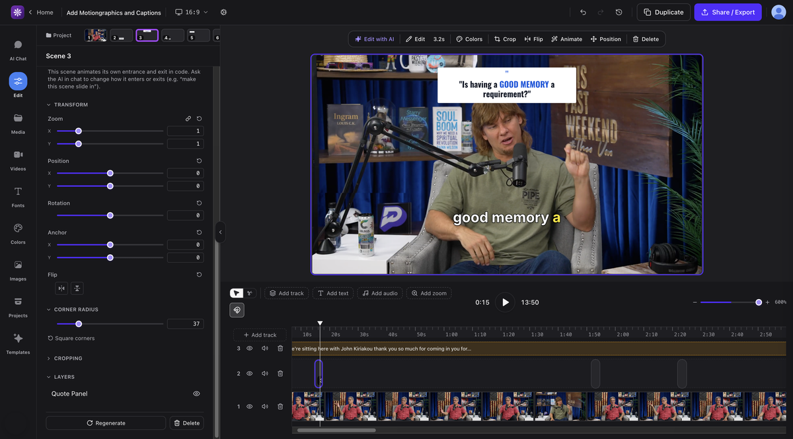
Task: Hide track 1 with eye icon
Action: [x=250, y=407]
